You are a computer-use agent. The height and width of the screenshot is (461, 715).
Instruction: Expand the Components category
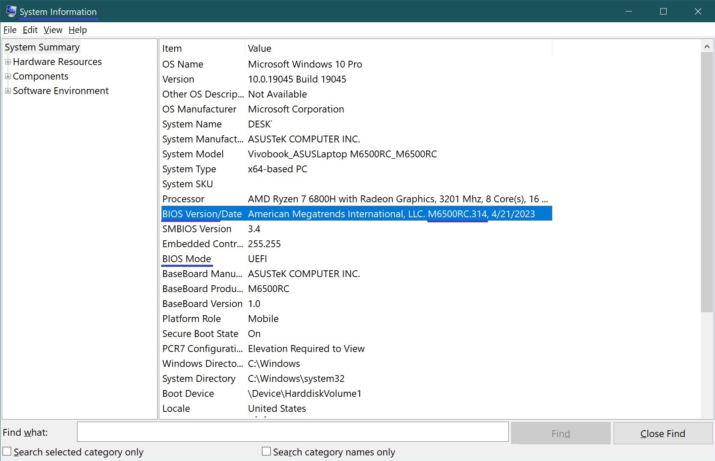[x=8, y=77]
